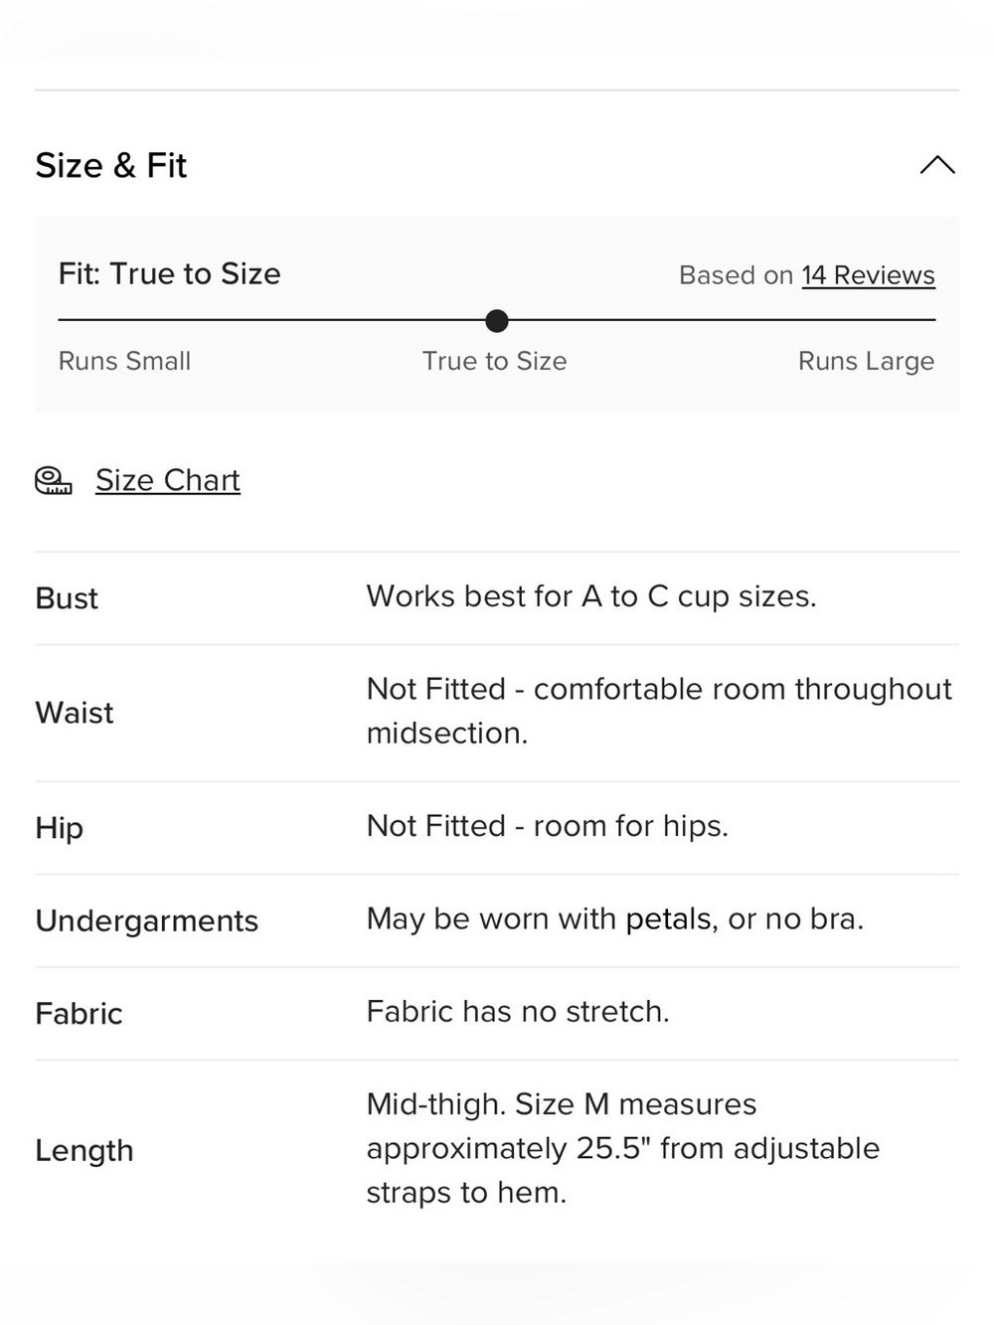Click the A to C cup sizes text
The width and height of the screenshot is (994, 1325).
click(x=699, y=596)
